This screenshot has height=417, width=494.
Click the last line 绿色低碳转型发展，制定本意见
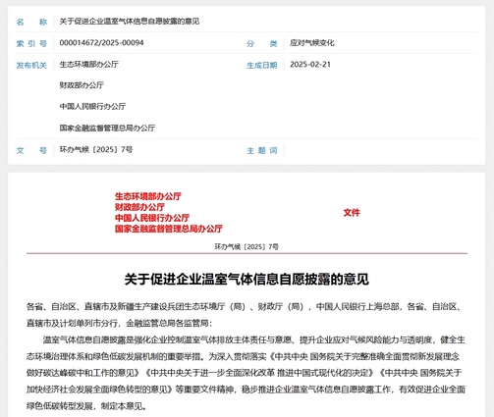point(86,406)
